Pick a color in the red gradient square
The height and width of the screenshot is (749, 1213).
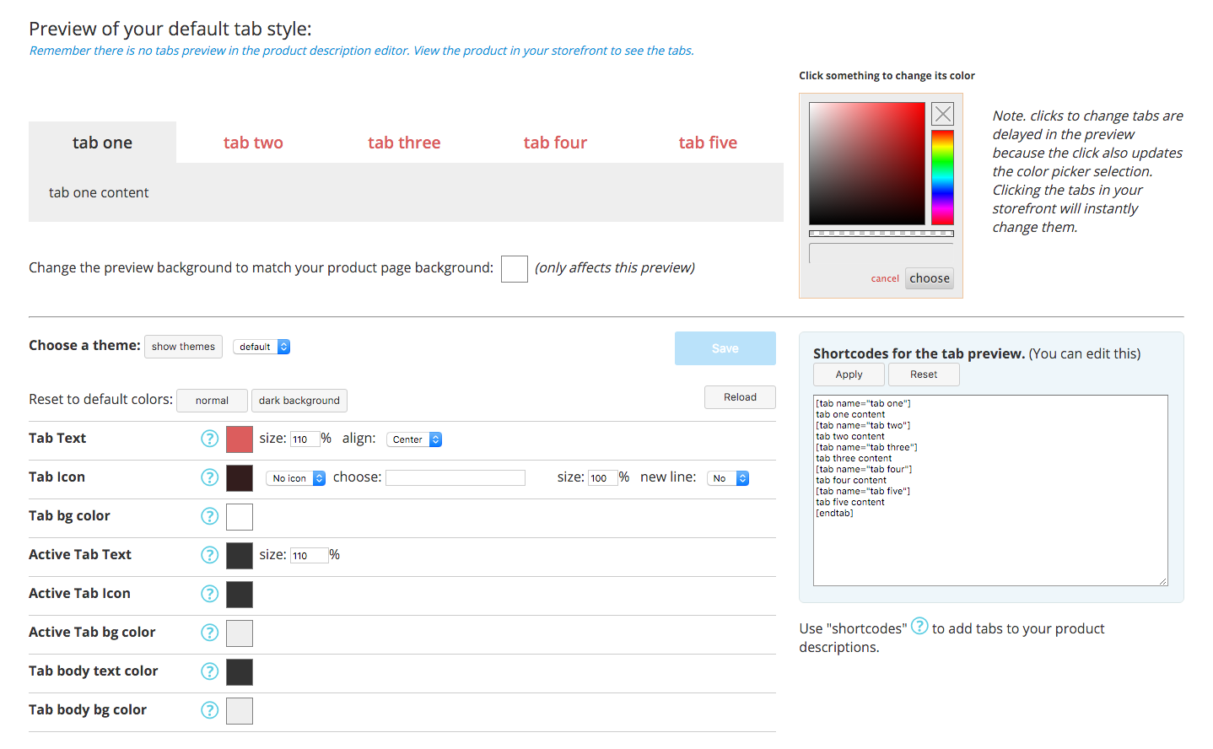(867, 164)
